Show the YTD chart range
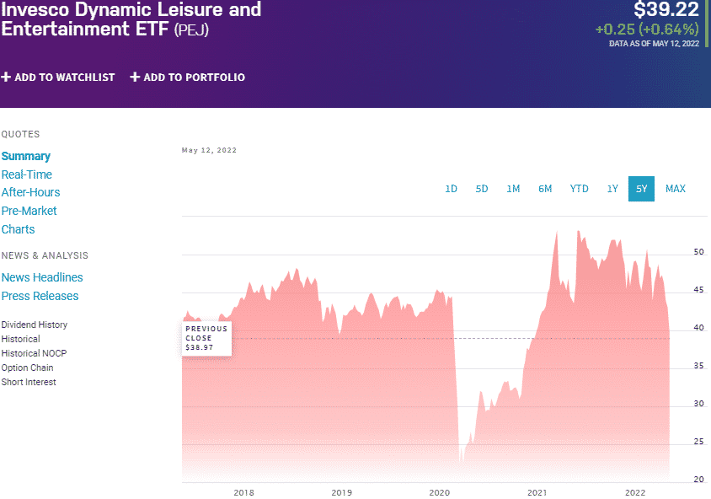 tap(578, 189)
